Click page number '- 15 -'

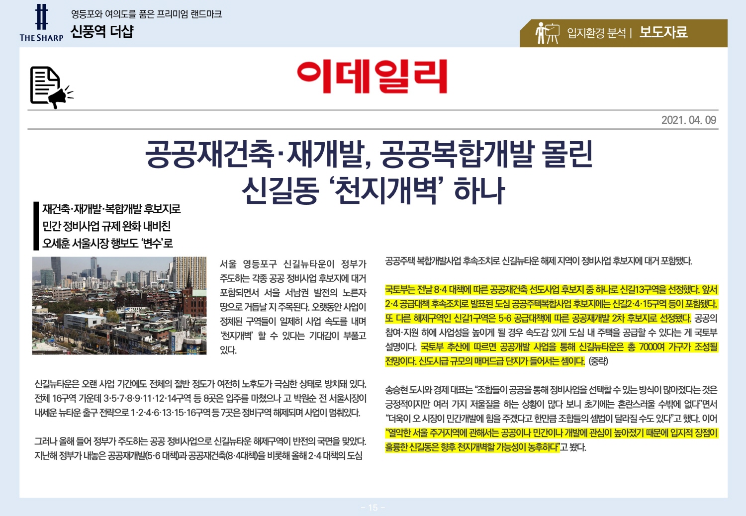click(x=373, y=508)
